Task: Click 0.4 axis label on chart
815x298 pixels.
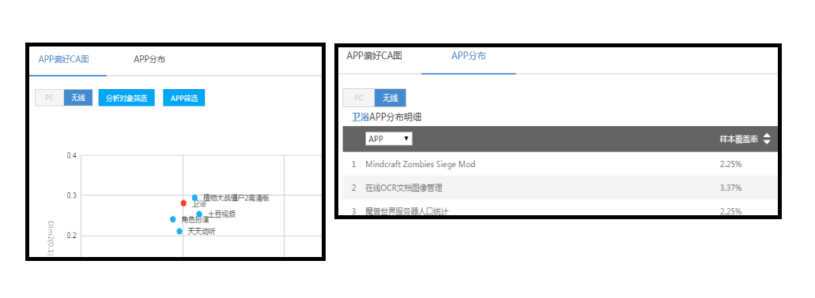Action: (x=72, y=155)
